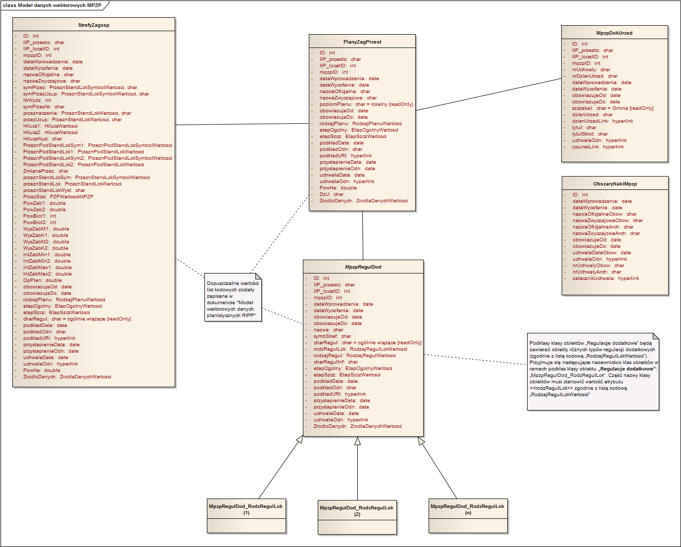
Task: Click attribute 'PrzezStat: PZPWartosciMPZP'
Action: pyautogui.click(x=58, y=197)
